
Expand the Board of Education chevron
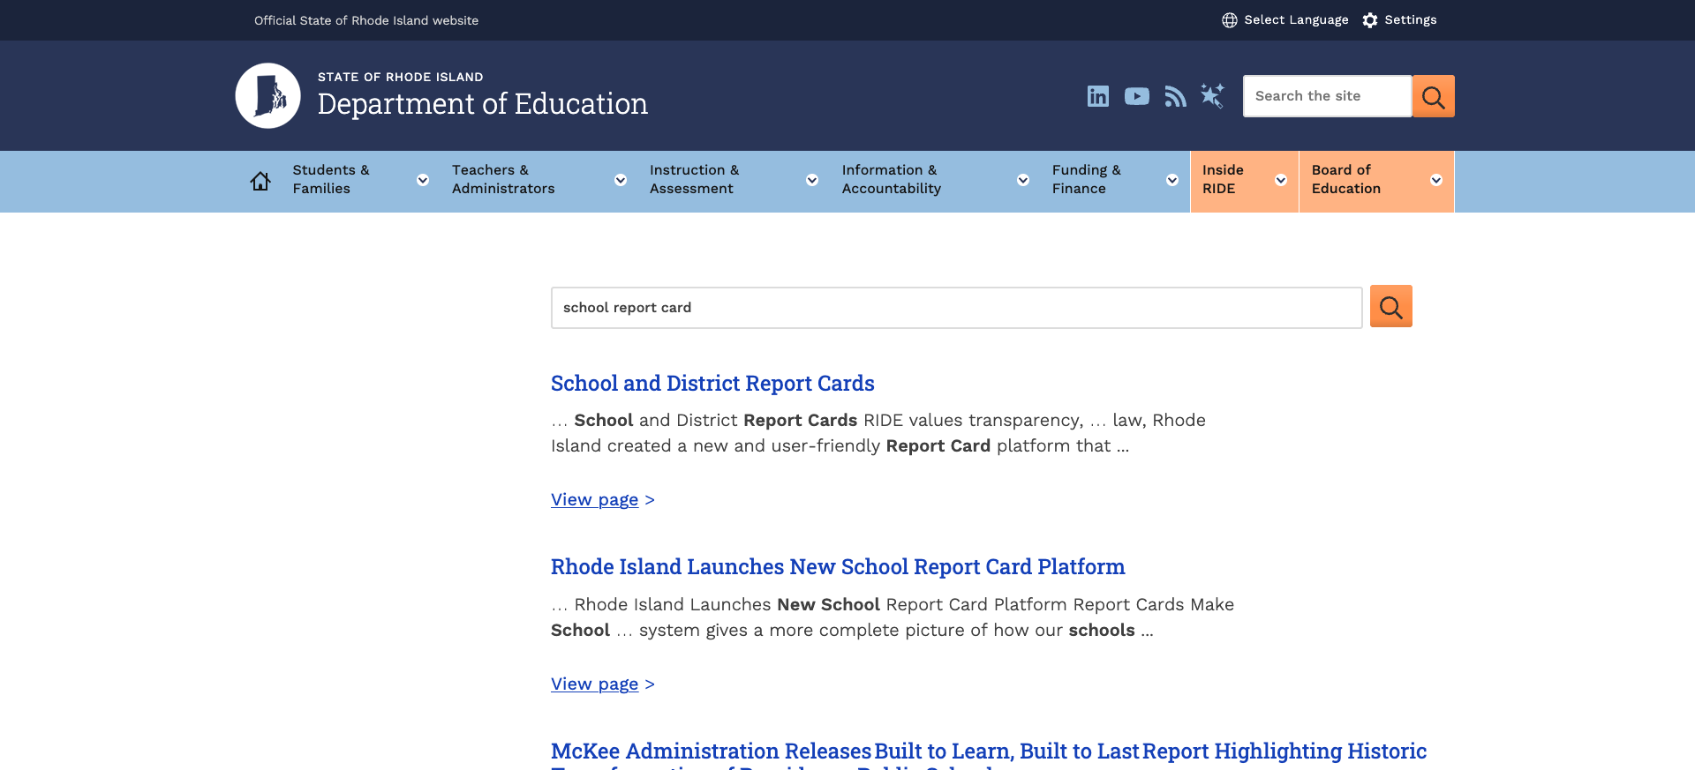[x=1436, y=180]
